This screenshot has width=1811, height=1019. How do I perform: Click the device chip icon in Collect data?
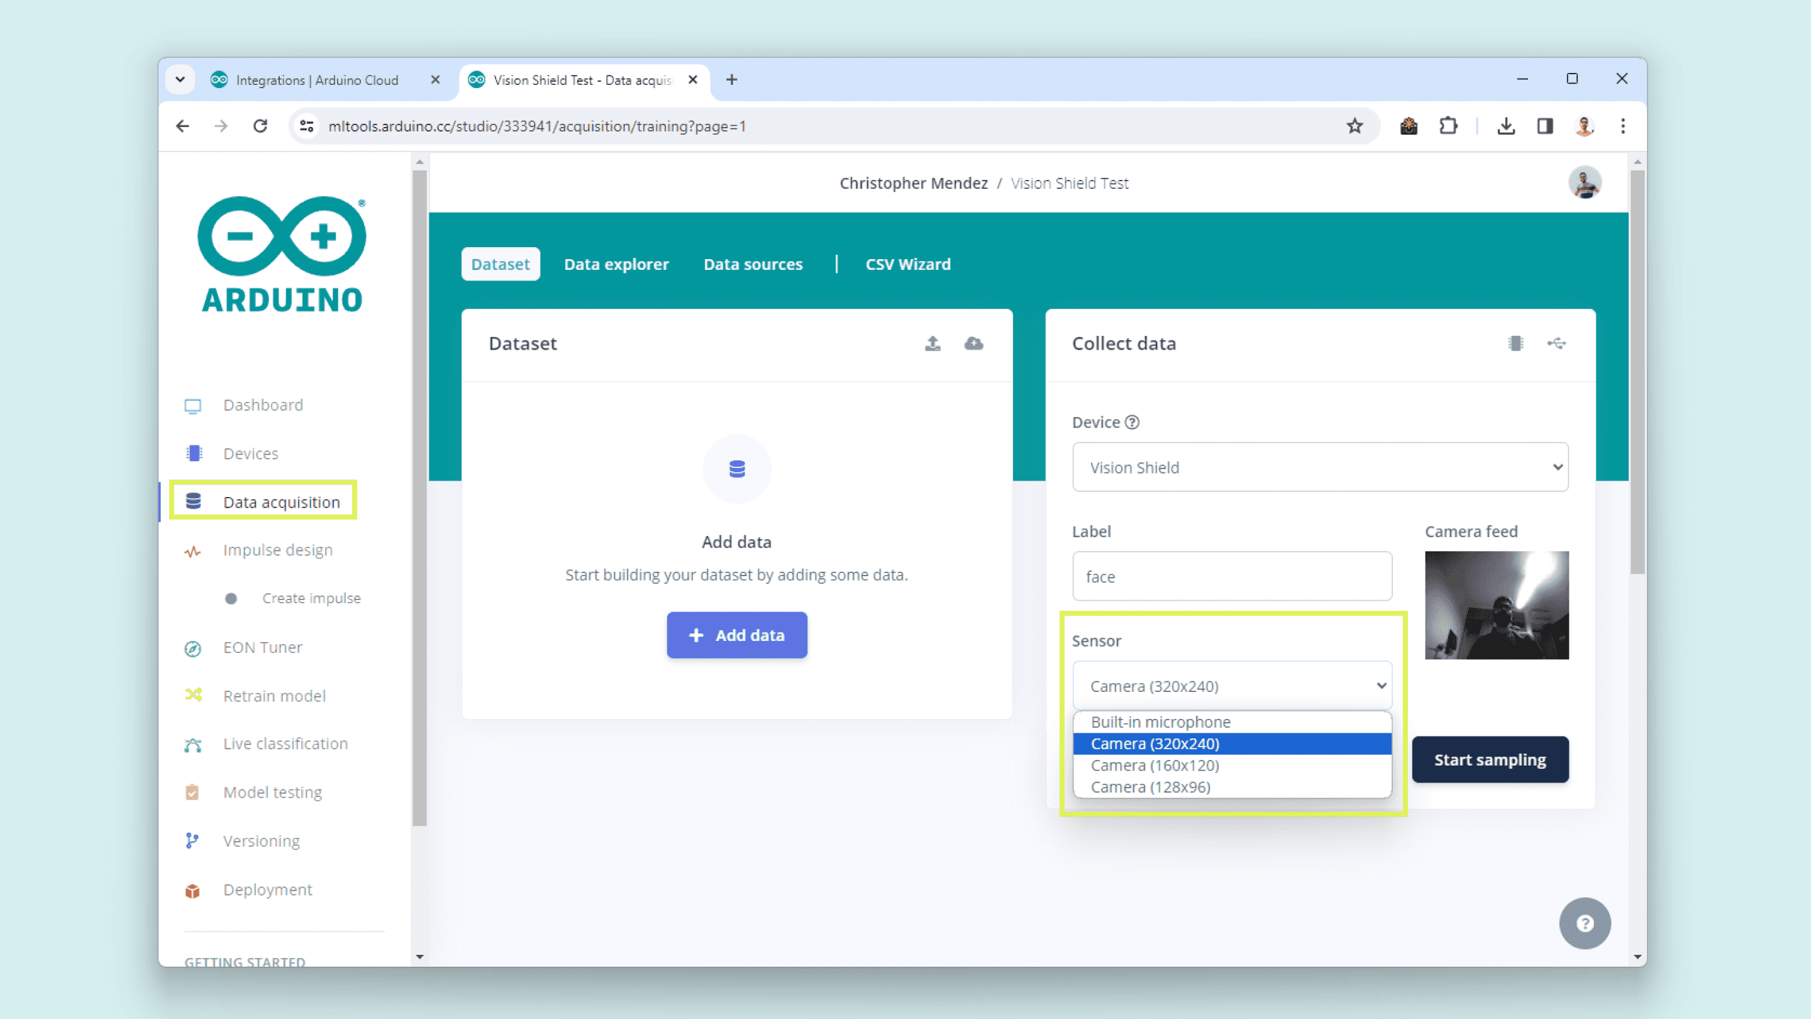(x=1515, y=343)
